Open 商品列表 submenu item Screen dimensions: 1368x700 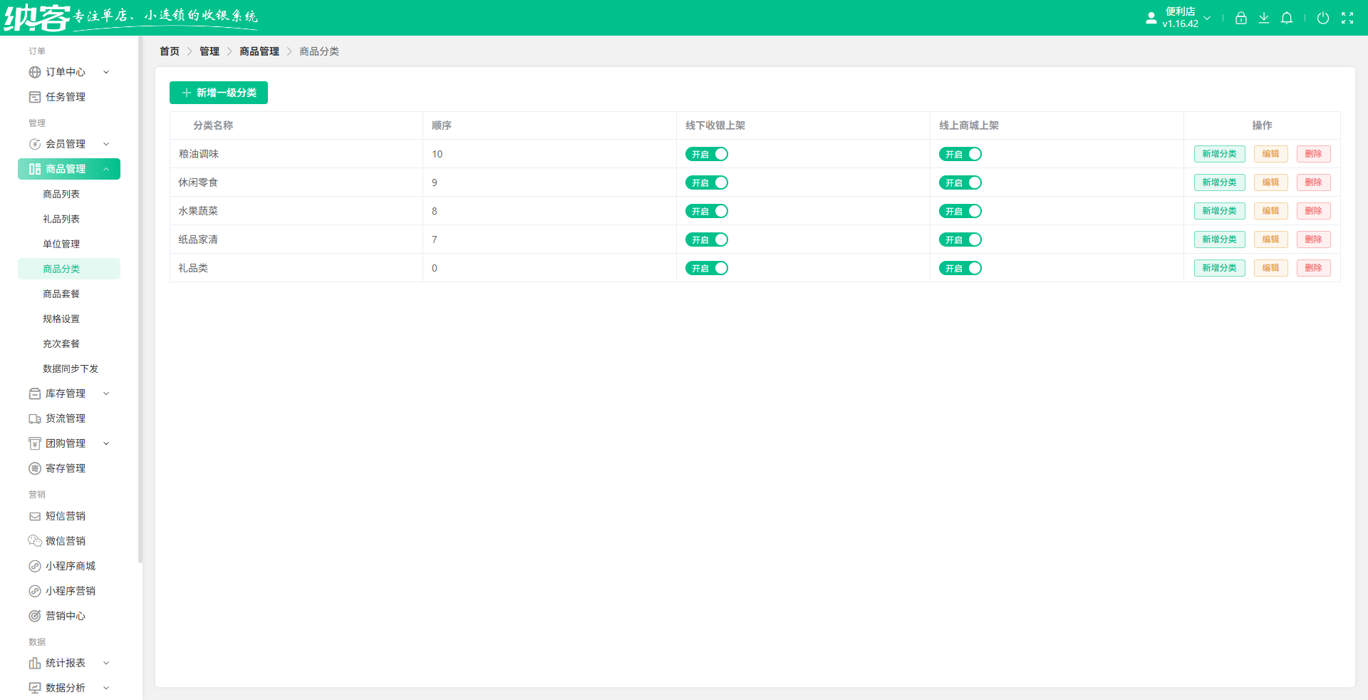tap(69, 194)
